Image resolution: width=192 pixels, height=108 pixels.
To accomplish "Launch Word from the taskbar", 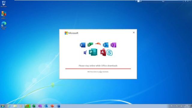I will point(58,106).
